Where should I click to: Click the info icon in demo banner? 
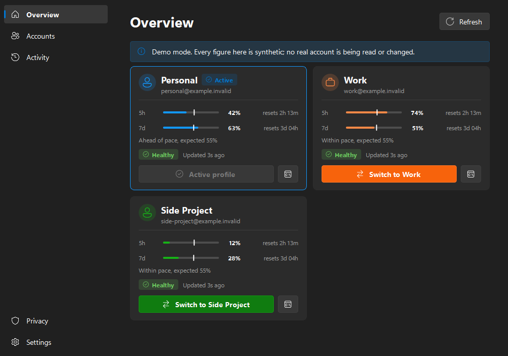click(141, 51)
